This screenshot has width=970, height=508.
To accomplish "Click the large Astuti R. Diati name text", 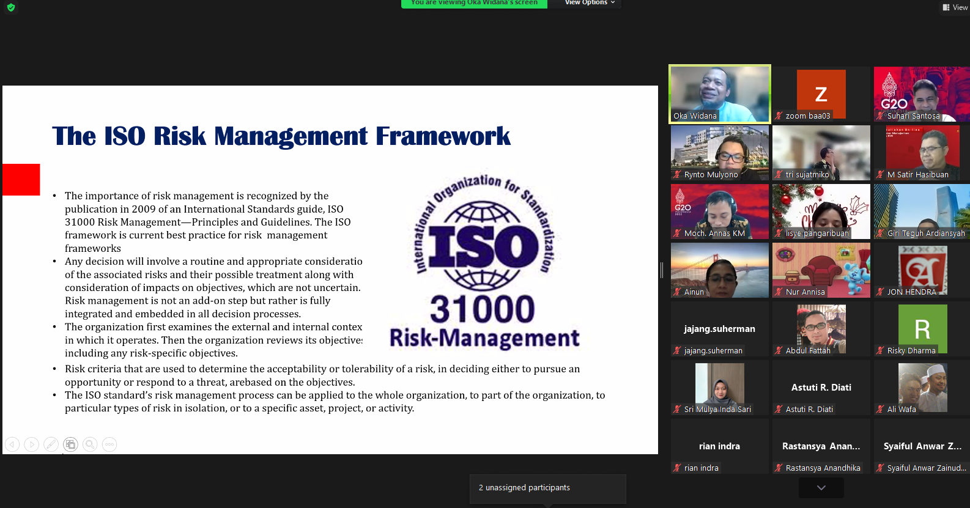I will pos(821,388).
